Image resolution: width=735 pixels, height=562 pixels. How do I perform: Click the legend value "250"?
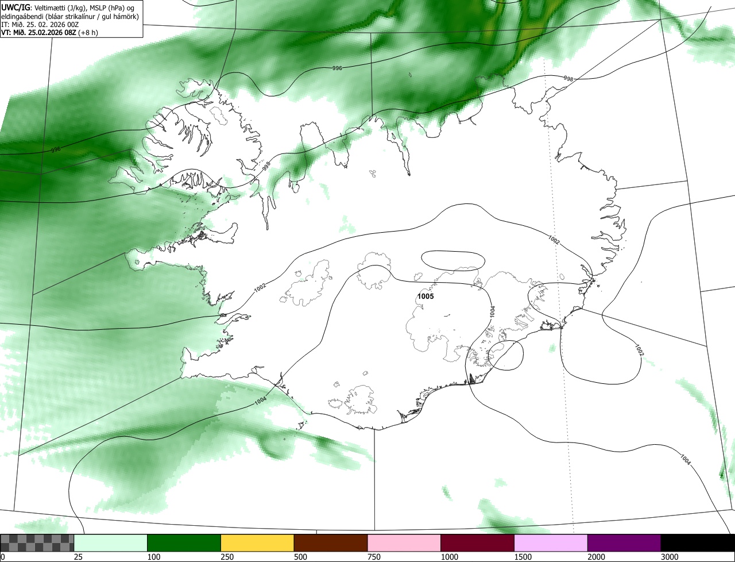(227, 557)
